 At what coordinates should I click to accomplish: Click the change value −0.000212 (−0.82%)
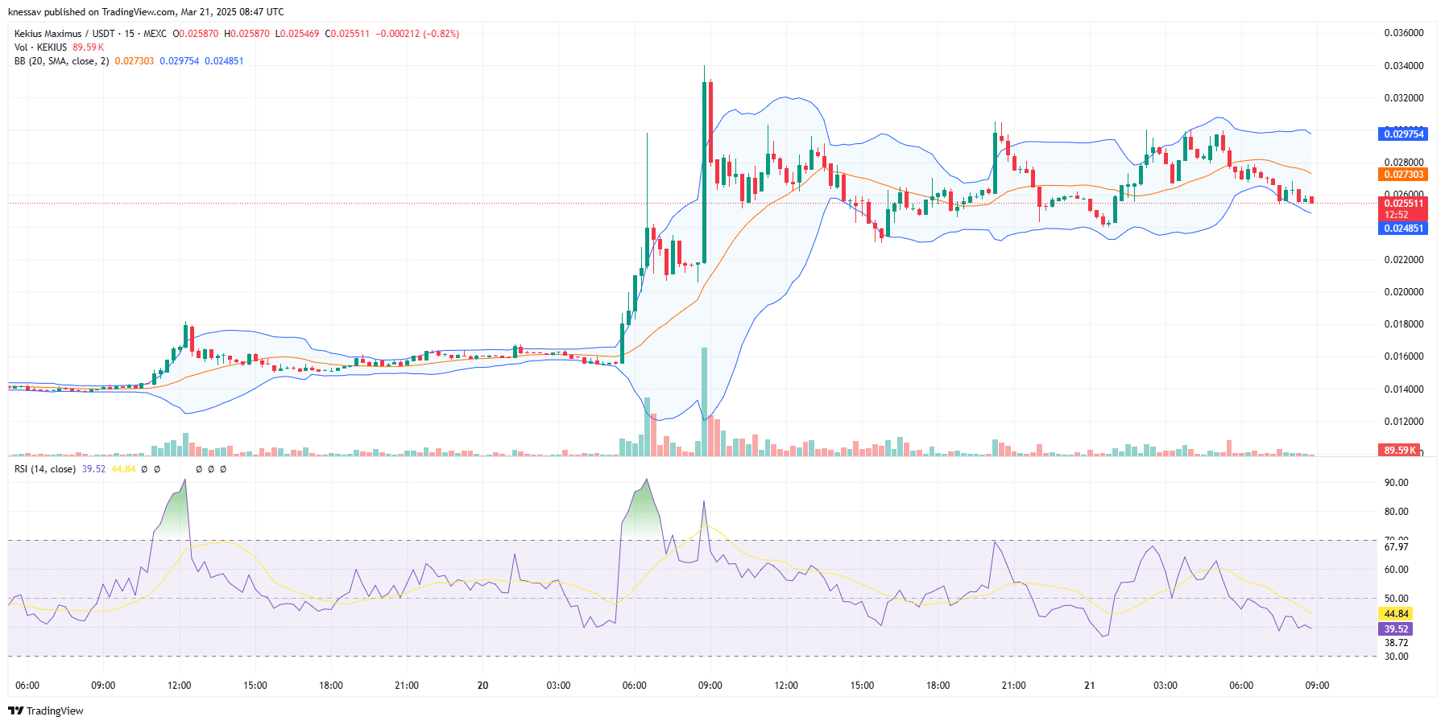417,34
